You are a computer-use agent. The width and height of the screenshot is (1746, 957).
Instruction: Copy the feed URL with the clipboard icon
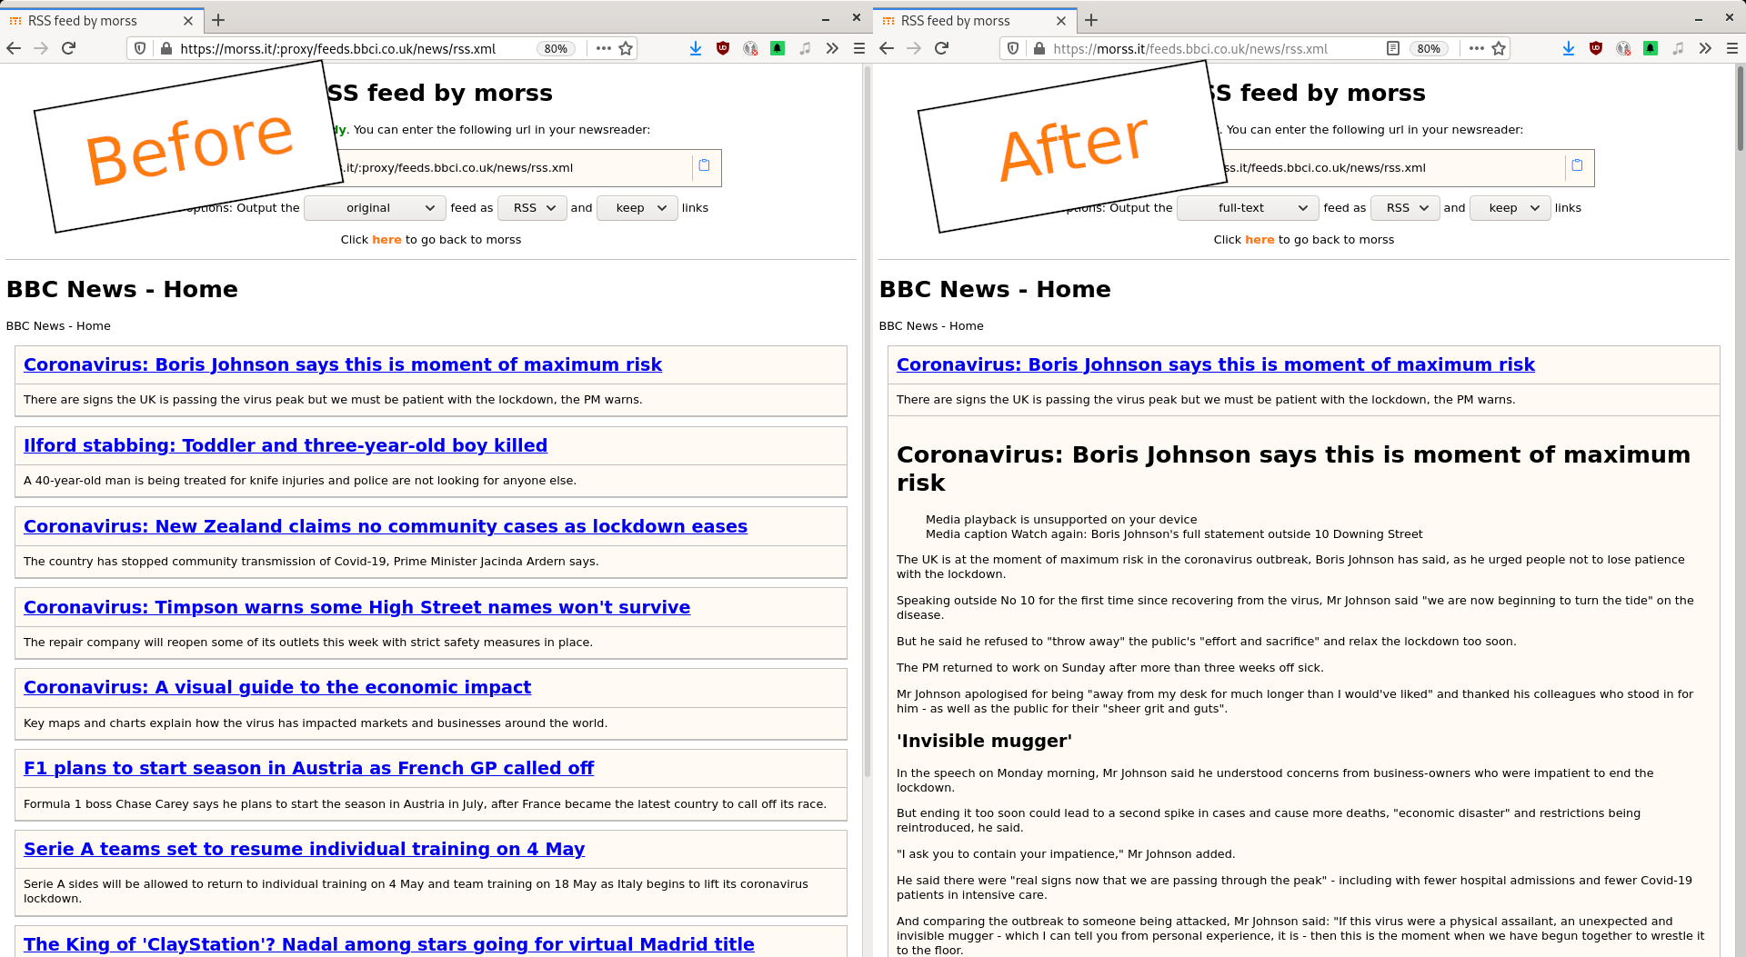[705, 165]
